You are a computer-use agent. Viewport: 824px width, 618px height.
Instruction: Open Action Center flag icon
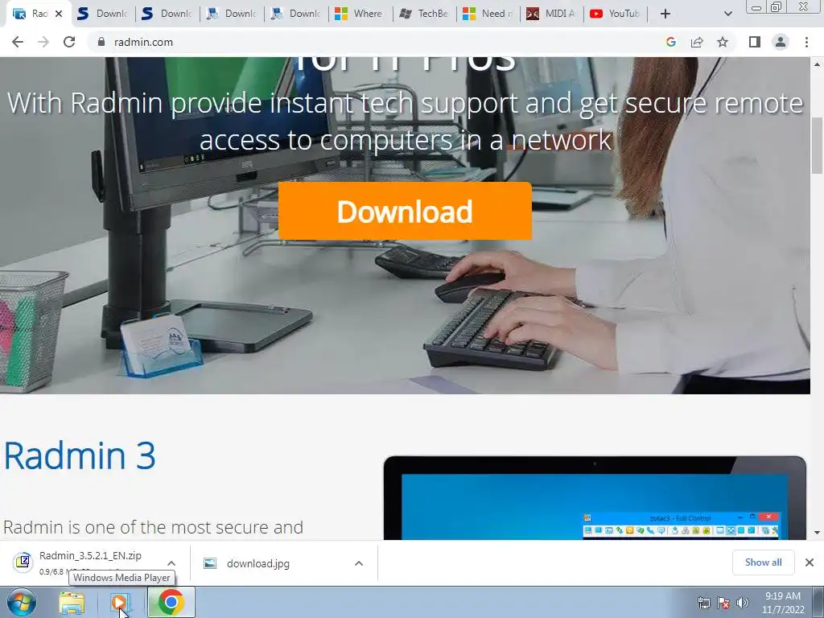pyautogui.click(x=723, y=603)
